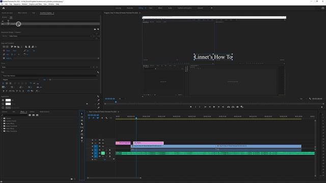Pick fill color with the eyedropper
The height and width of the screenshot is (183, 326).
click(x=98, y=100)
